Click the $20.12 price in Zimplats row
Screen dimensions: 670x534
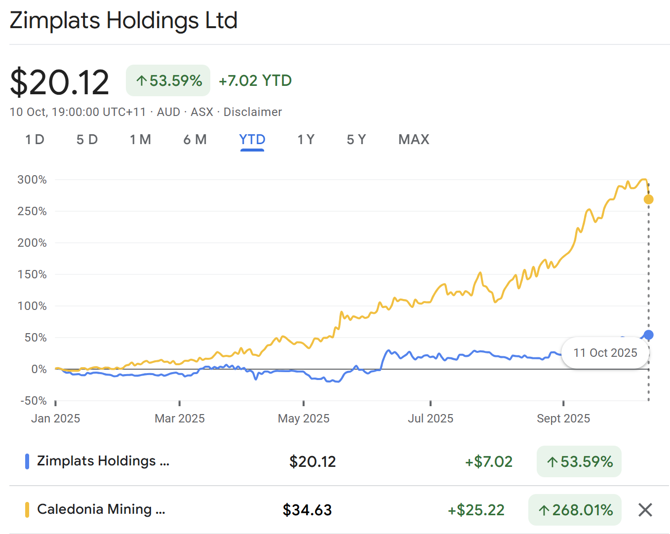[x=313, y=461]
